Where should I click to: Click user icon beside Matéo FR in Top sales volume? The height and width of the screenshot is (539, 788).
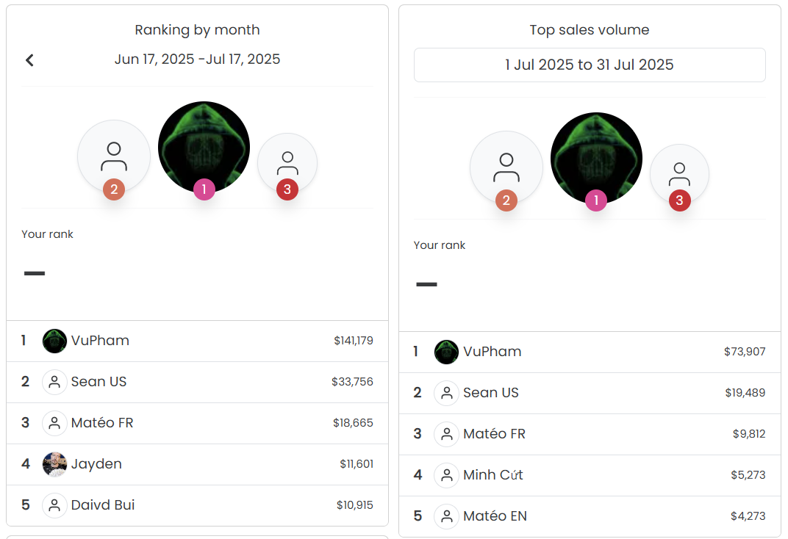(447, 434)
